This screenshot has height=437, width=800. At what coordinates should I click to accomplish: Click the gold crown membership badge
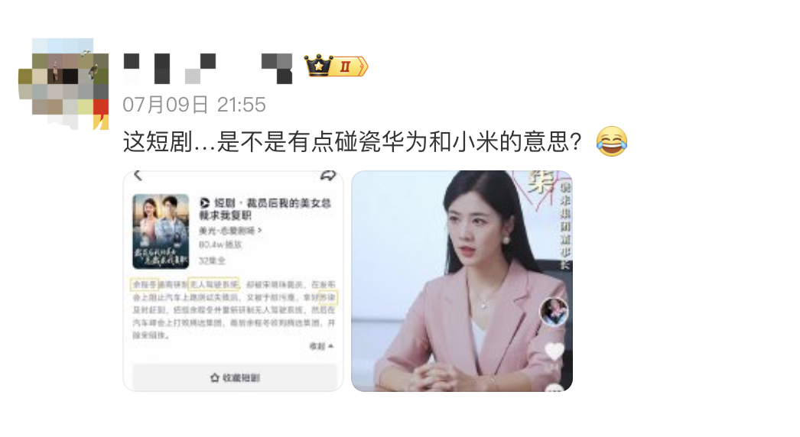pos(337,66)
